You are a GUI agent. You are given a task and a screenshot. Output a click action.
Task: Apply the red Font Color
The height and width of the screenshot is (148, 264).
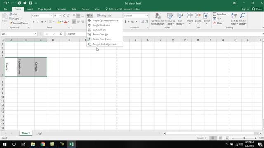point(66,21)
